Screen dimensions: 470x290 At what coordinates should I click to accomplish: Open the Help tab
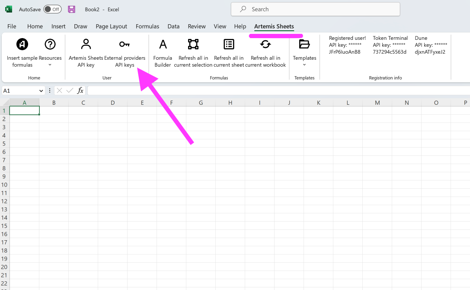pyautogui.click(x=240, y=26)
